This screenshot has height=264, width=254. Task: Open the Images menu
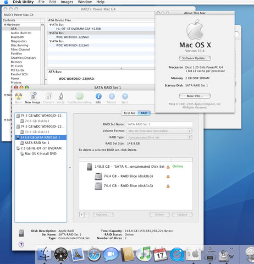(67, 2)
